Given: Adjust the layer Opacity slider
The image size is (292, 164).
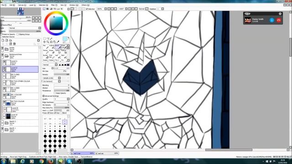Looking at the screenshot, I should pyautogui.click(x=25, y=31).
